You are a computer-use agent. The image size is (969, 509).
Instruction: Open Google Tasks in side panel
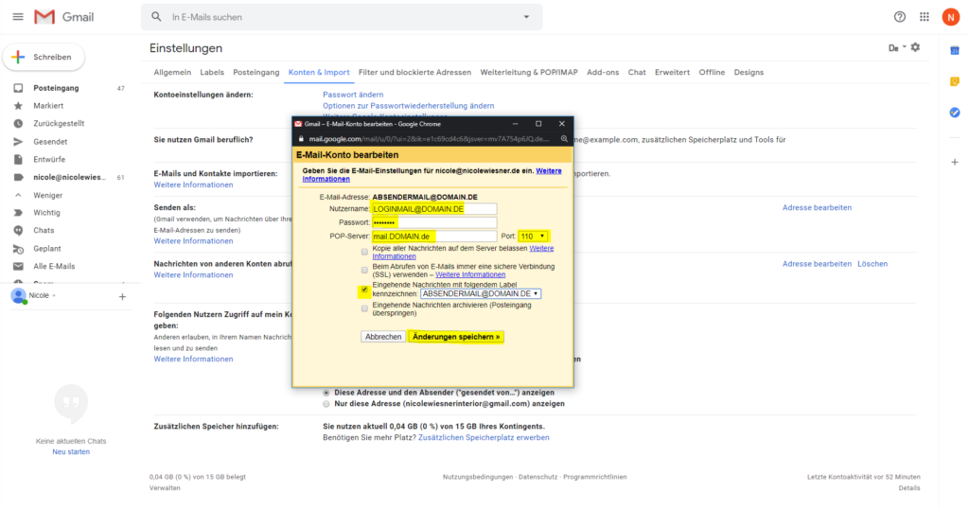[955, 113]
